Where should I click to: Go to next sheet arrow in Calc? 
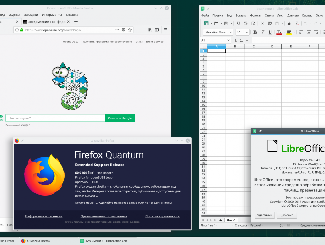(211, 220)
